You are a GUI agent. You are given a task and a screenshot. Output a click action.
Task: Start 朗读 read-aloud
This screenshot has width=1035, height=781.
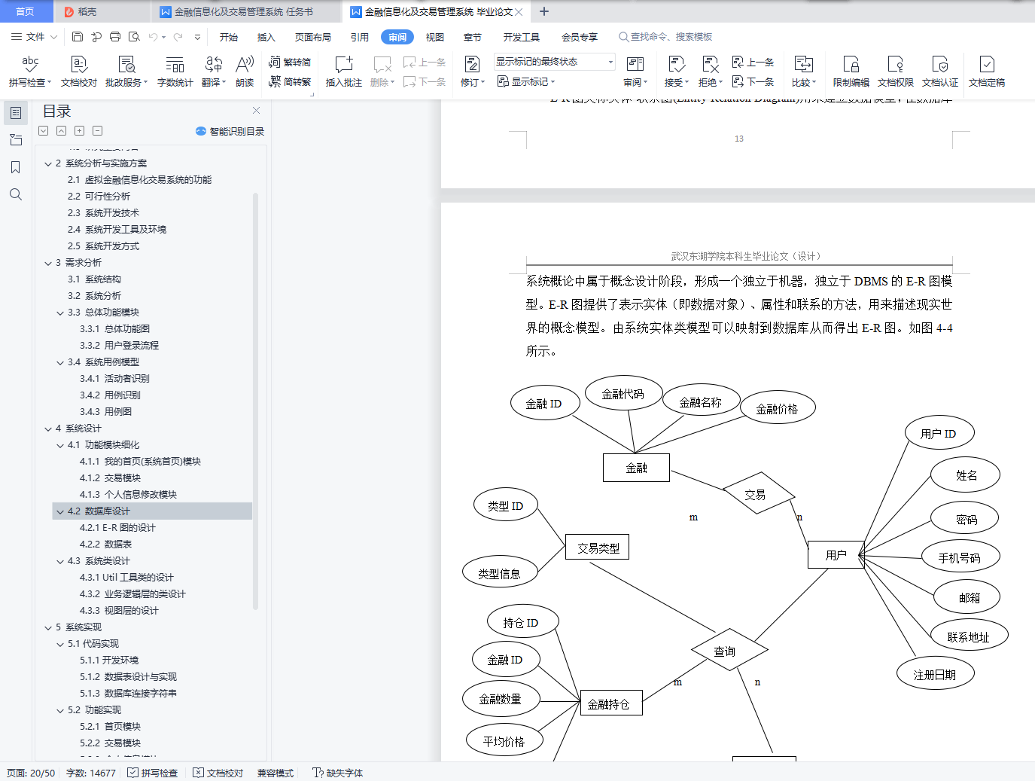[x=245, y=72]
